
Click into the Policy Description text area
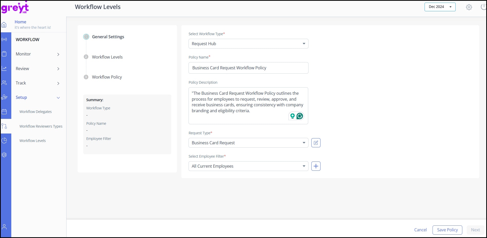click(248, 106)
